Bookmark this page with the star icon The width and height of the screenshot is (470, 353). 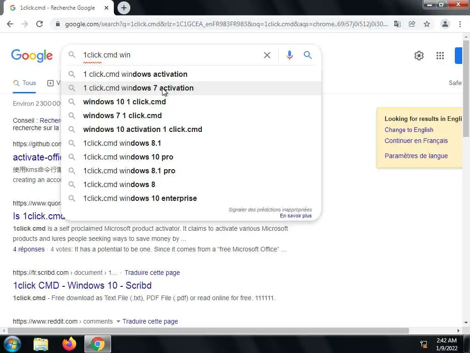click(x=427, y=24)
